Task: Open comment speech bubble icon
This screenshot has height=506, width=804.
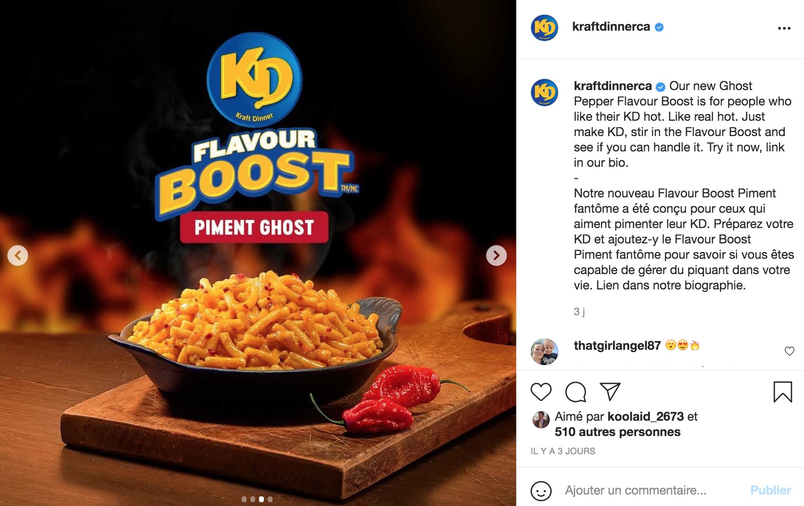Action: [576, 392]
